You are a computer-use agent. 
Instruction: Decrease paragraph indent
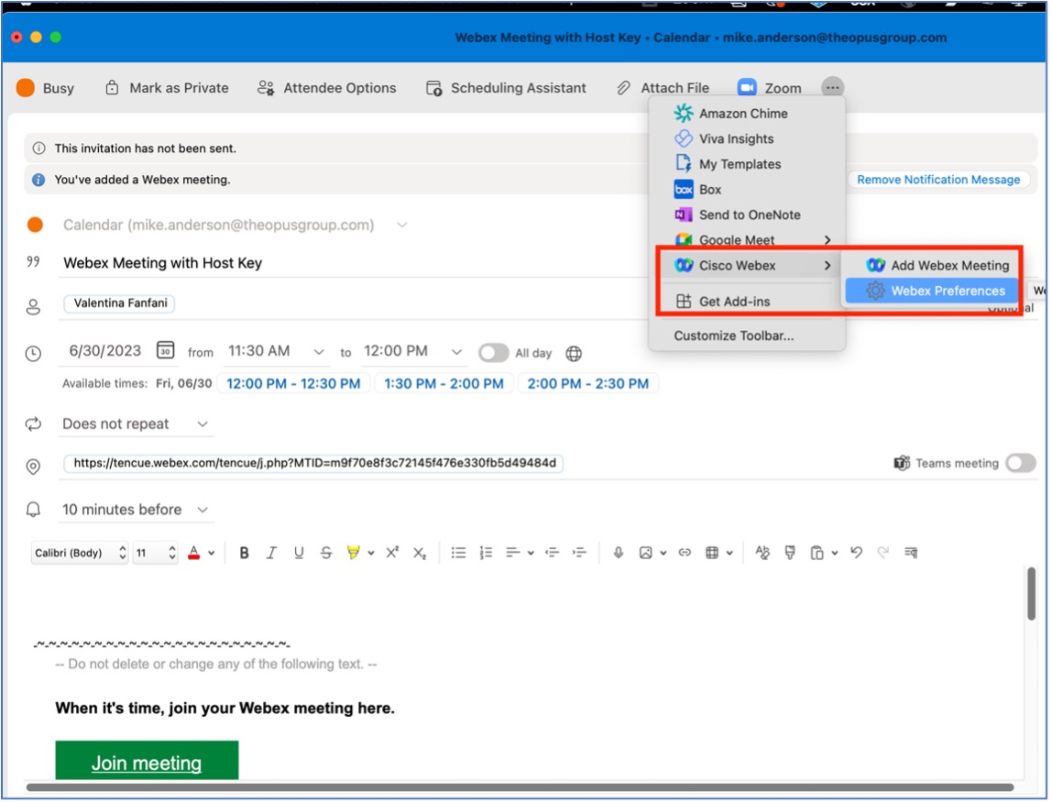pos(553,554)
